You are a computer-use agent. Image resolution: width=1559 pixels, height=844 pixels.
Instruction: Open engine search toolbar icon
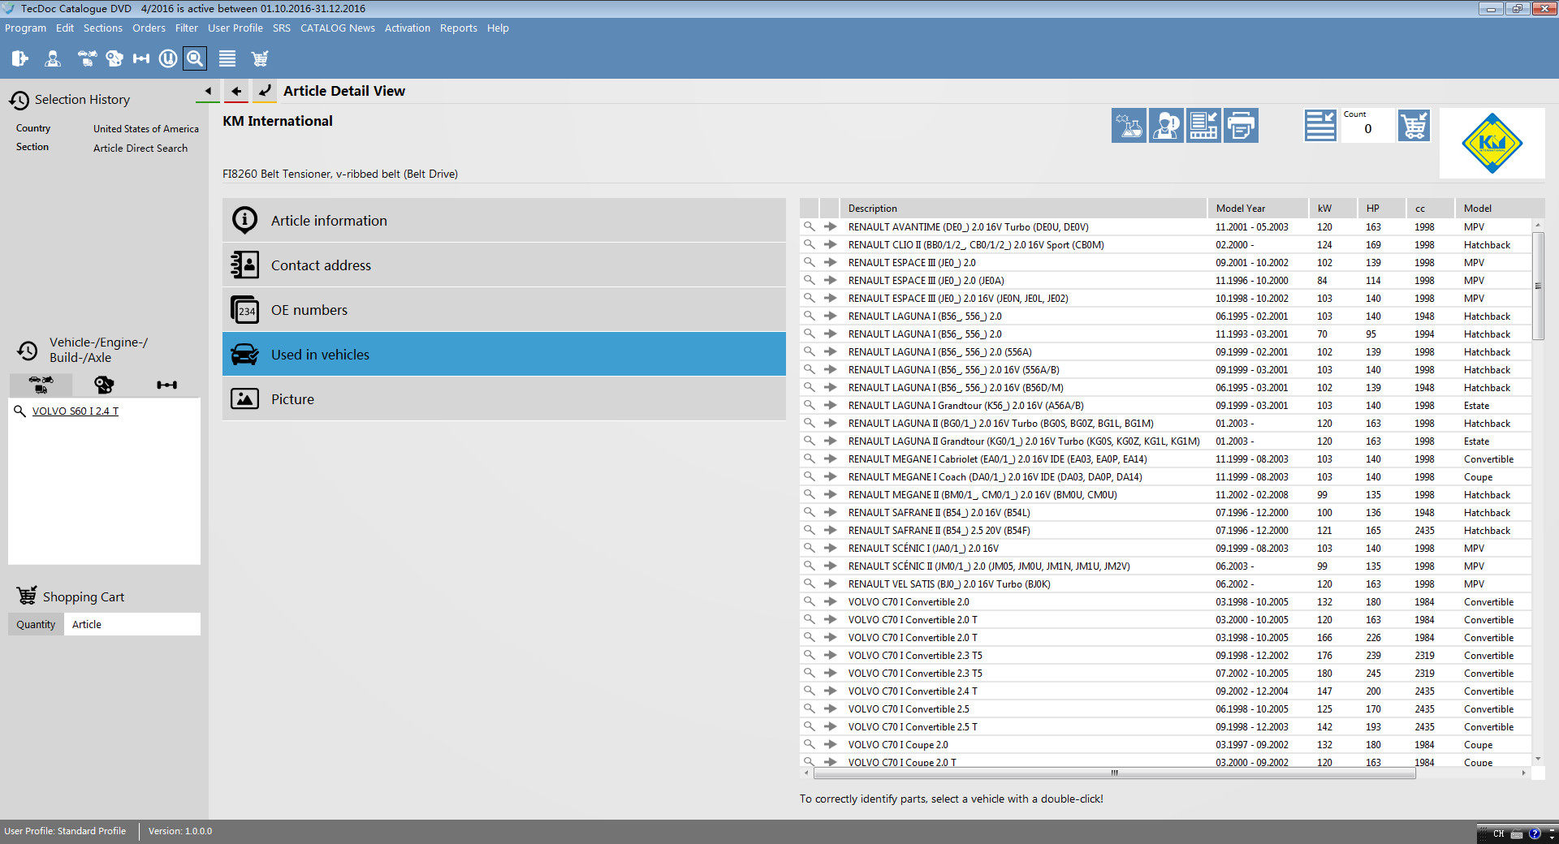114,58
